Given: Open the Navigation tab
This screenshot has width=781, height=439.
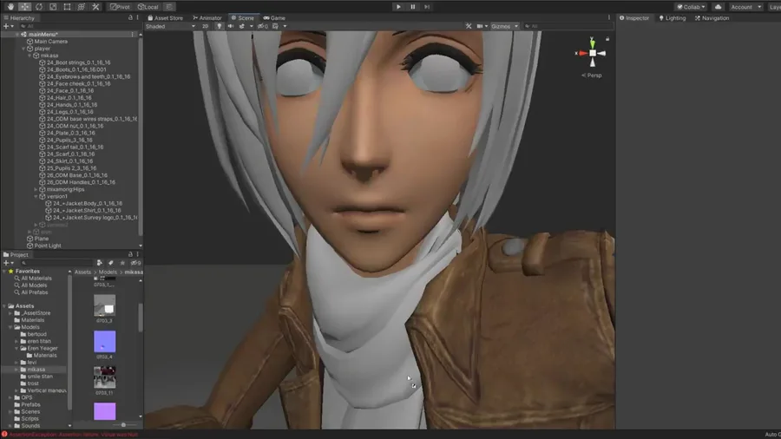Looking at the screenshot, I should [x=712, y=18].
